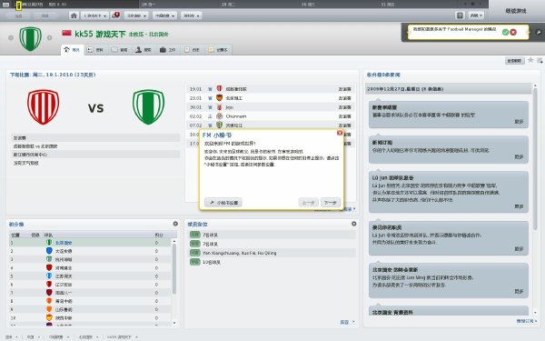Image resolution: width=545 pixels, height=341 pixels.
Task: Open the wrench icon beside the yellow notification
Action: pyautogui.click(x=538, y=33)
